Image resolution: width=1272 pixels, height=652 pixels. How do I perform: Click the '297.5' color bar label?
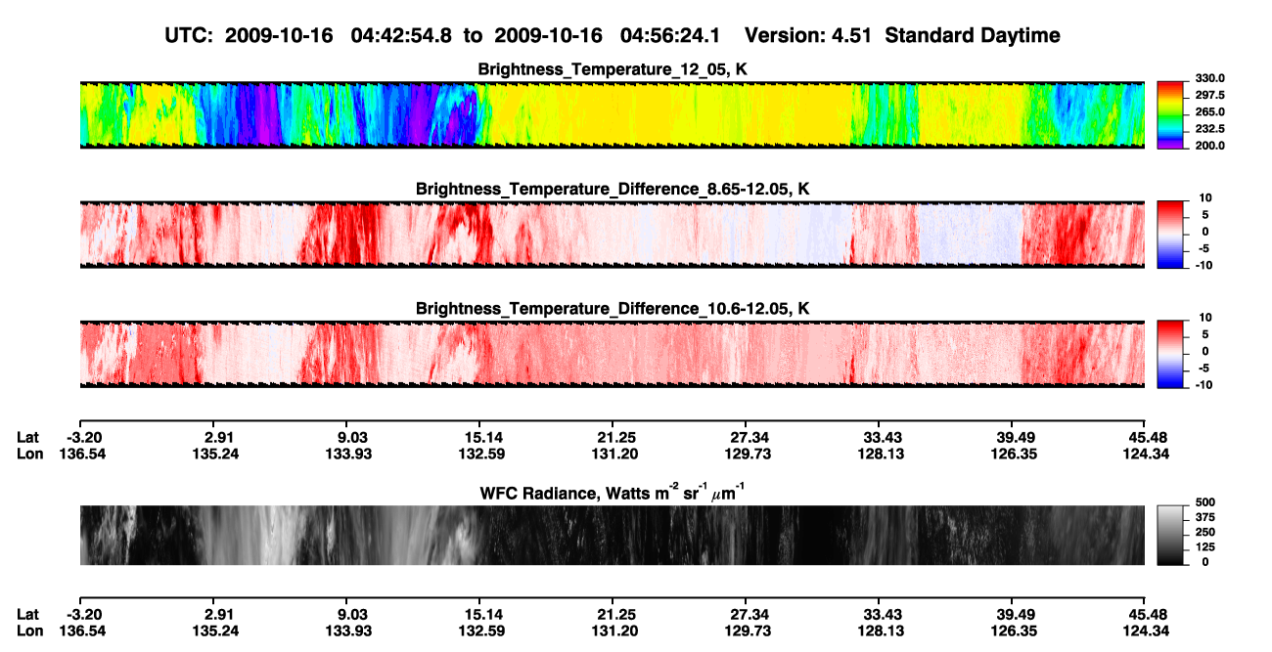tap(1210, 95)
